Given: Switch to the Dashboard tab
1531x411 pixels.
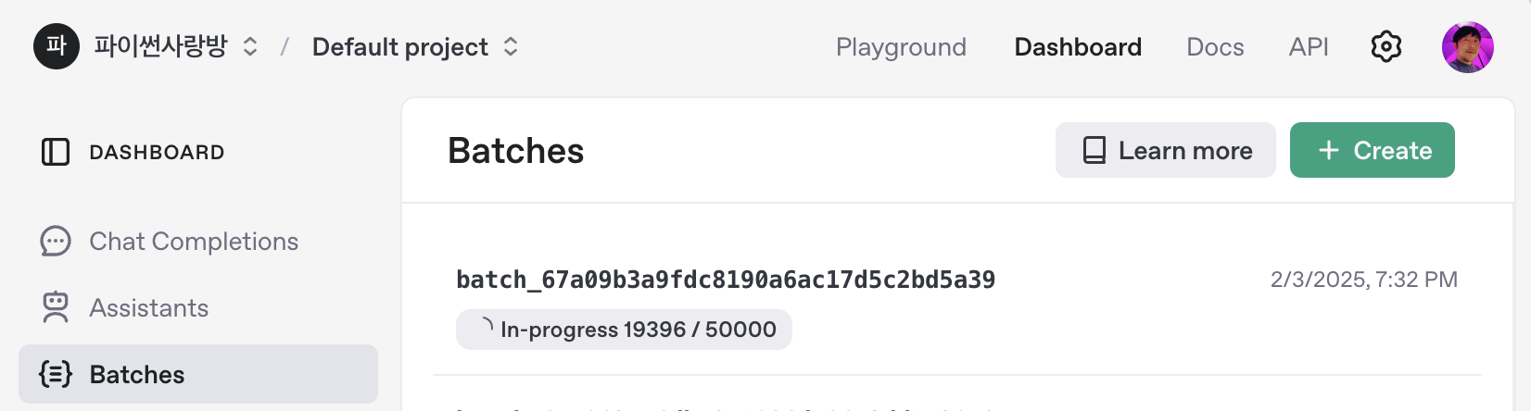Looking at the screenshot, I should tap(1078, 47).
